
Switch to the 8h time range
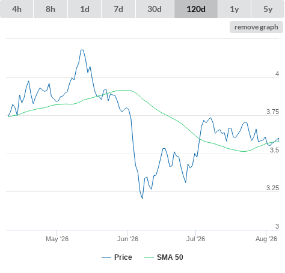(51, 9)
